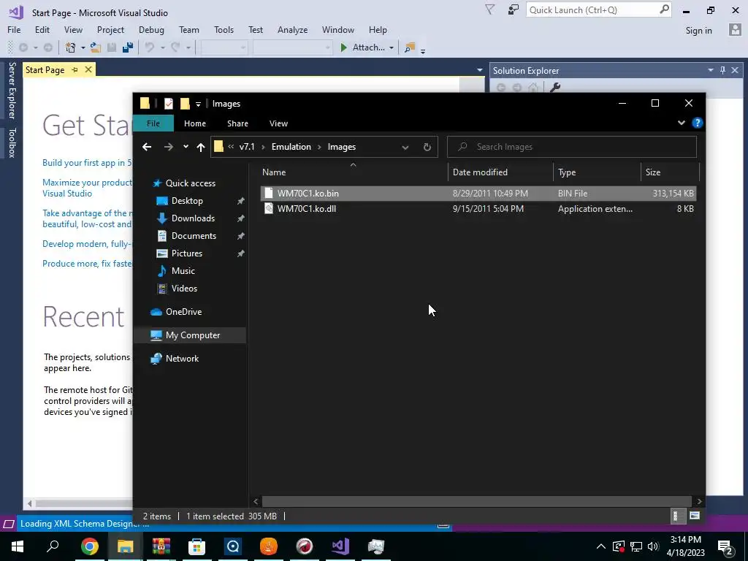
Task: Open the Attach button dropdown arrow
Action: click(x=392, y=47)
